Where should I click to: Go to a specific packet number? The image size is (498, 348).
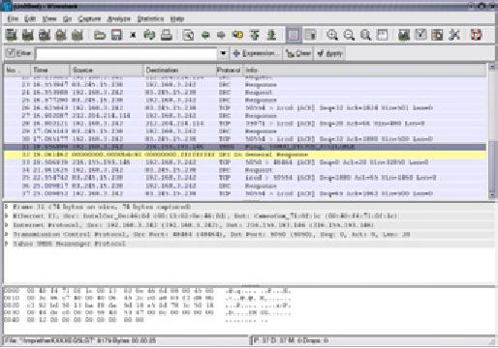tap(238, 35)
